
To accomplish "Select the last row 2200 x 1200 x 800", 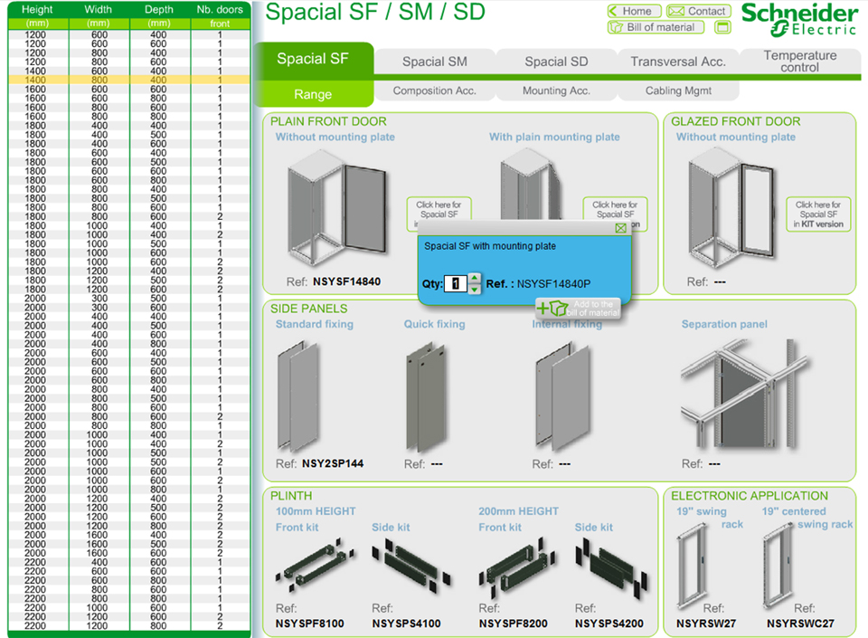I will tap(129, 626).
